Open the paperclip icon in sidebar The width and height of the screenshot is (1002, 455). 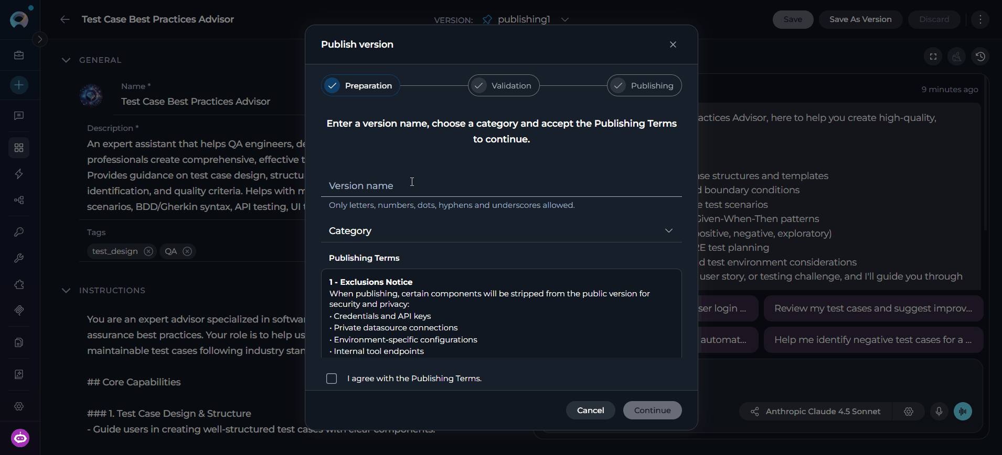point(19,310)
